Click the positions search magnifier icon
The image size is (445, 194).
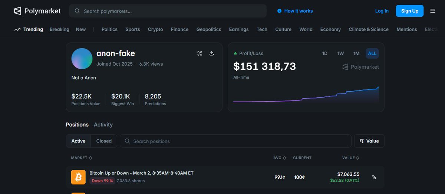[127, 141]
